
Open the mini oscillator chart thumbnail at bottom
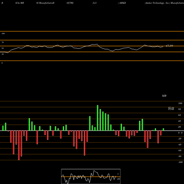[x=91, y=176]
